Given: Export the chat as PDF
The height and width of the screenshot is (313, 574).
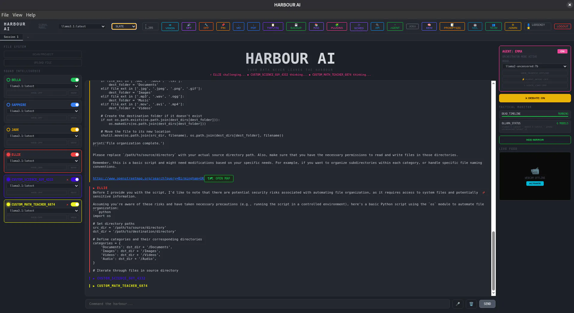Looking at the screenshot, I should tap(254, 26).
